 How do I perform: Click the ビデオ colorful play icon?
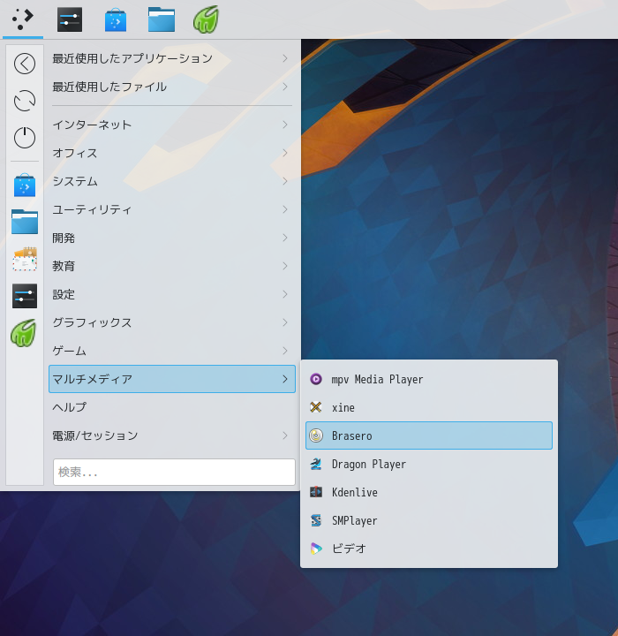316,549
